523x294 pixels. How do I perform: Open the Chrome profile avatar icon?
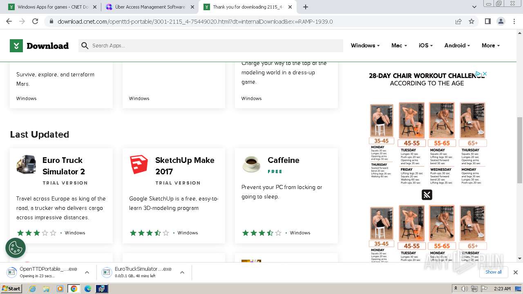tap(501, 21)
